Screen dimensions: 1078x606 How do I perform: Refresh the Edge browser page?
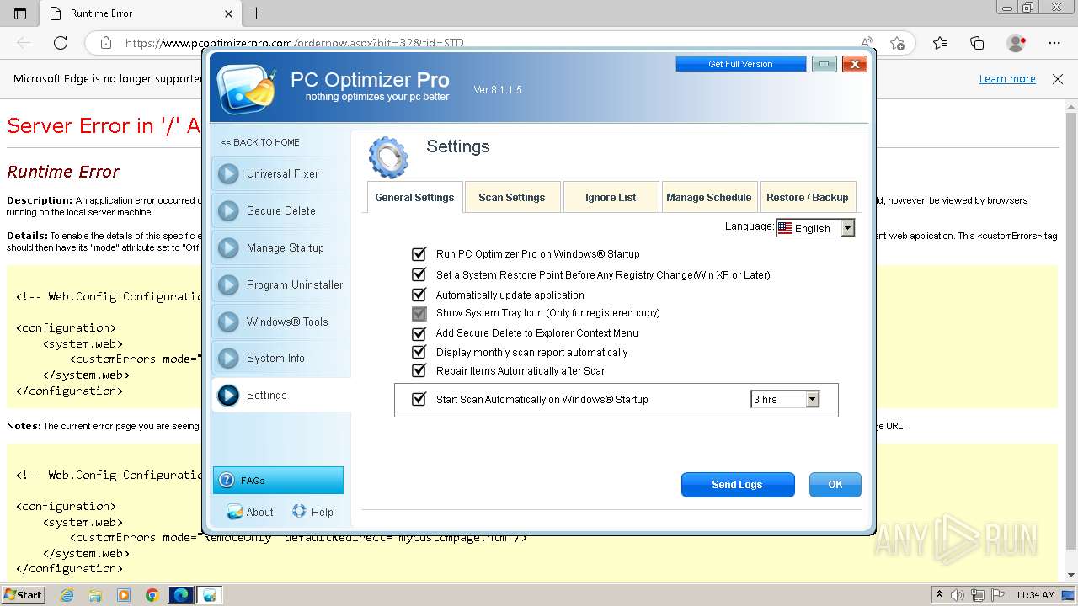(61, 43)
